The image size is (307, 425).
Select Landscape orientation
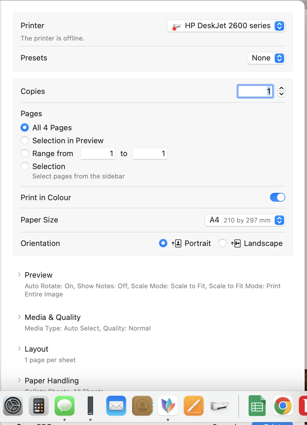pos(222,243)
